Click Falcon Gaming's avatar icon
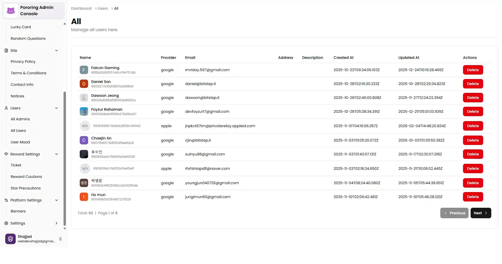502x264 pixels. 84,70
